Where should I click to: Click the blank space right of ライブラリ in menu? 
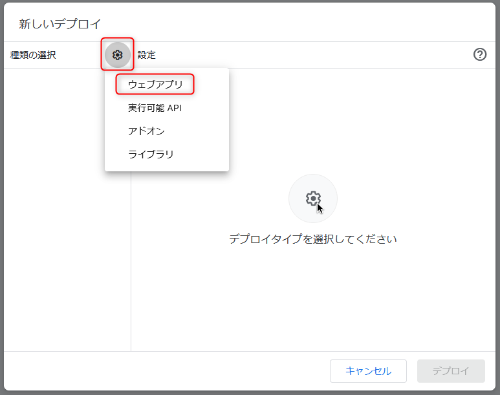coord(204,155)
